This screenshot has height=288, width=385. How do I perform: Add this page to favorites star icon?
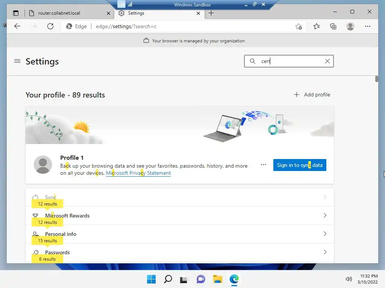coord(299,27)
